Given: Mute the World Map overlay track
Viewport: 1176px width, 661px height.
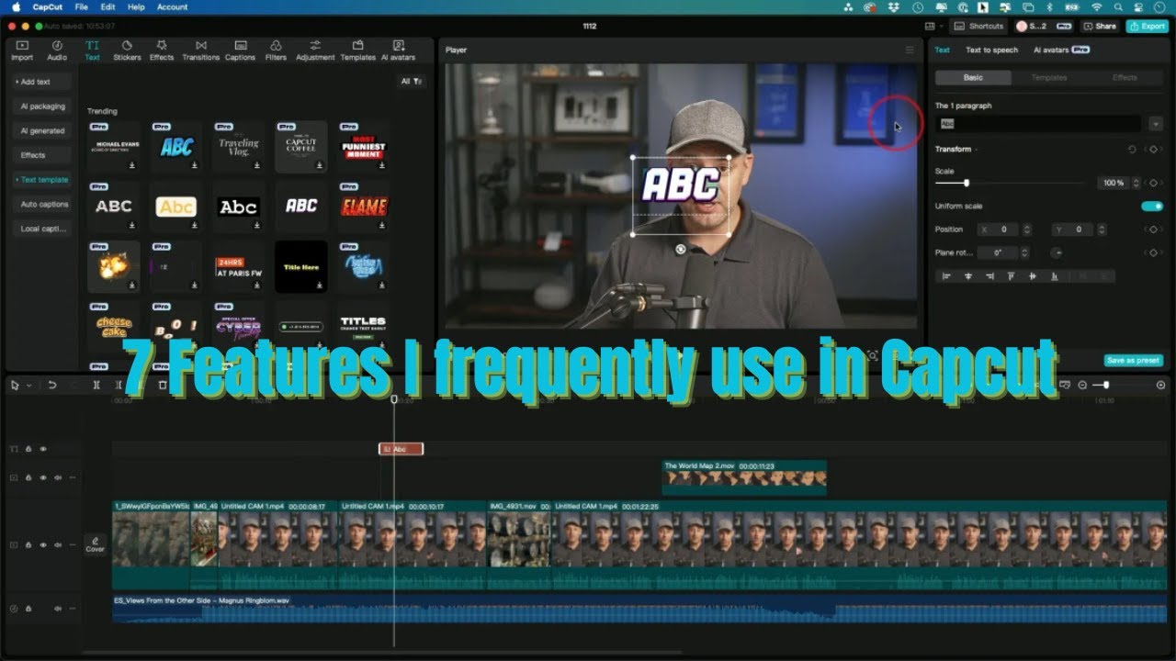Looking at the screenshot, I should pyautogui.click(x=58, y=477).
